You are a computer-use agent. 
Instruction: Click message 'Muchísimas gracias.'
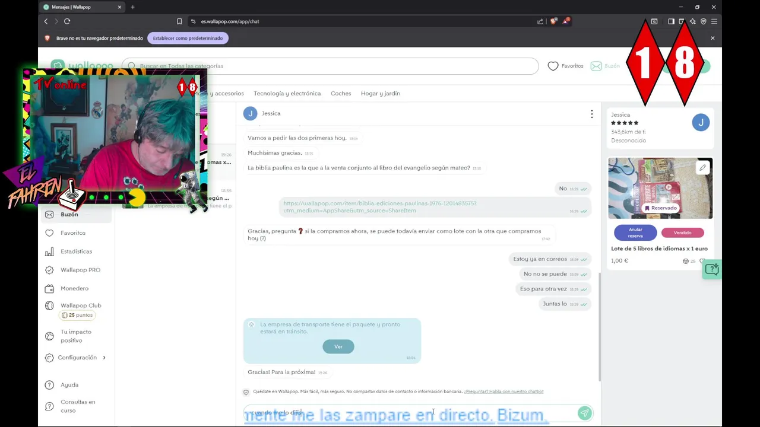point(275,153)
